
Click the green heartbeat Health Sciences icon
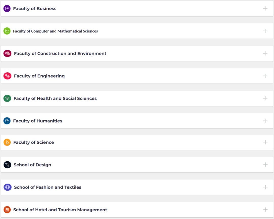coord(7,98)
